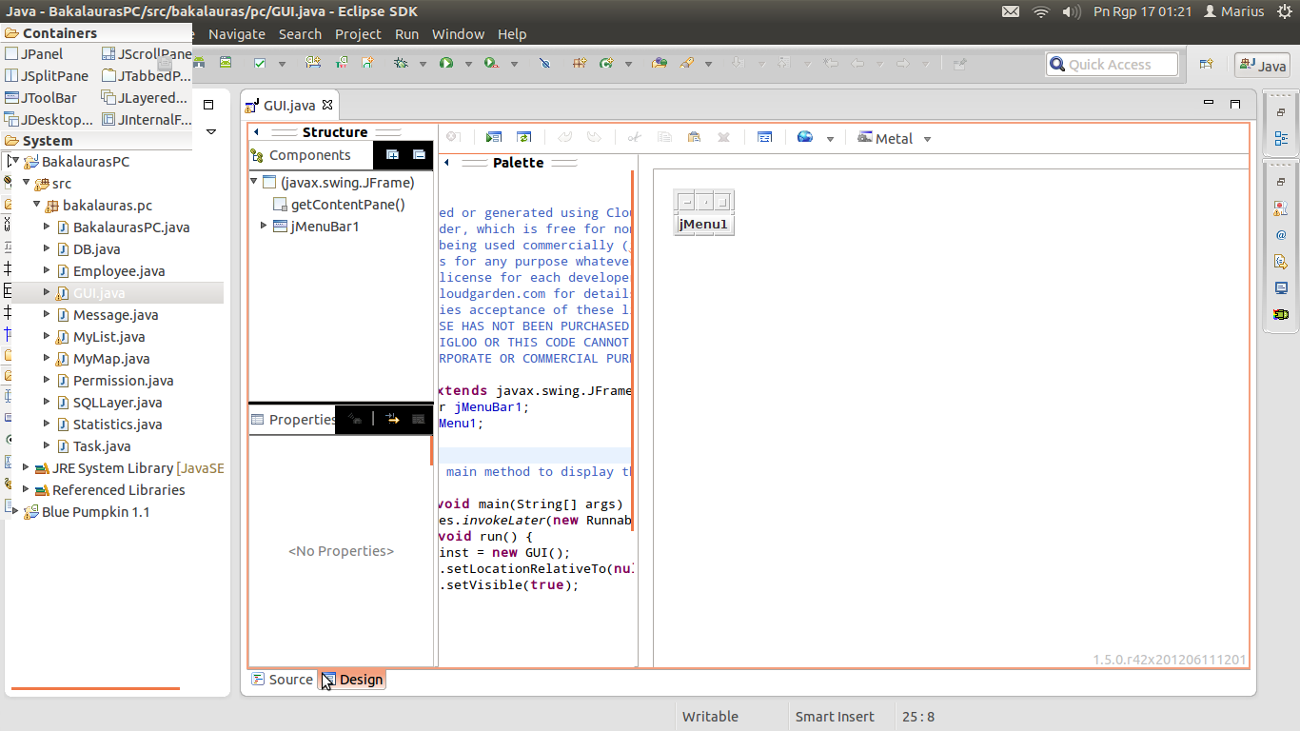Switch to the Source tab
The height and width of the screenshot is (731, 1300).
point(282,680)
